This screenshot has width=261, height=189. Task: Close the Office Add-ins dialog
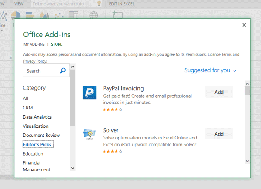pyautogui.click(x=244, y=25)
